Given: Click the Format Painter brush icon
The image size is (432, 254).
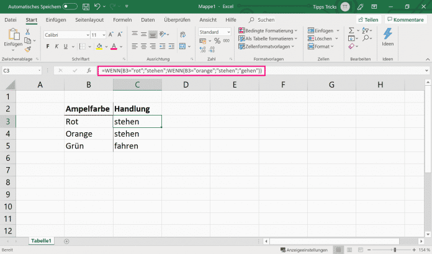Looking at the screenshot, I should pyautogui.click(x=28, y=49).
